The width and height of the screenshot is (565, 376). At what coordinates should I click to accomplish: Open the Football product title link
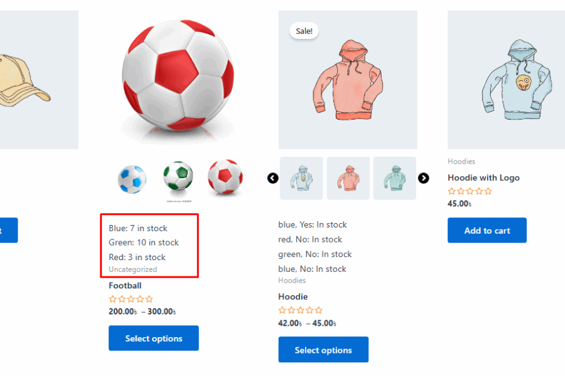click(x=125, y=286)
